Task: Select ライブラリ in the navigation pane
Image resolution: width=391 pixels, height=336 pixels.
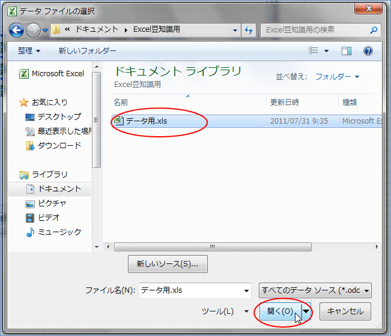Action: click(x=50, y=175)
